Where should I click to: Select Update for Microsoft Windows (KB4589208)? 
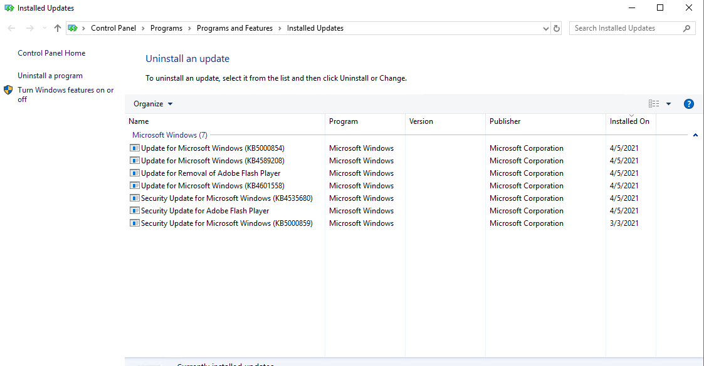213,161
